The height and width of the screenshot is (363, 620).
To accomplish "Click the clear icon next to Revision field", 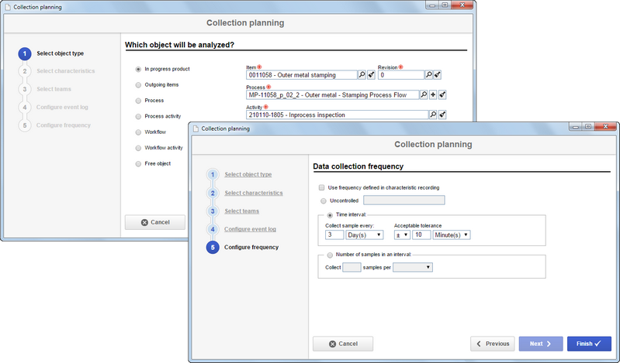I will pyautogui.click(x=438, y=75).
